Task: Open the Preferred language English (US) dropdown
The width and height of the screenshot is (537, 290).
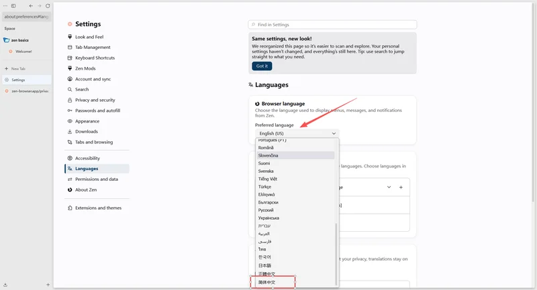Action: 297,133
